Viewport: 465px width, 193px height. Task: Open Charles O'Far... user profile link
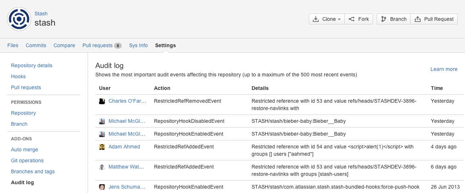(x=127, y=101)
